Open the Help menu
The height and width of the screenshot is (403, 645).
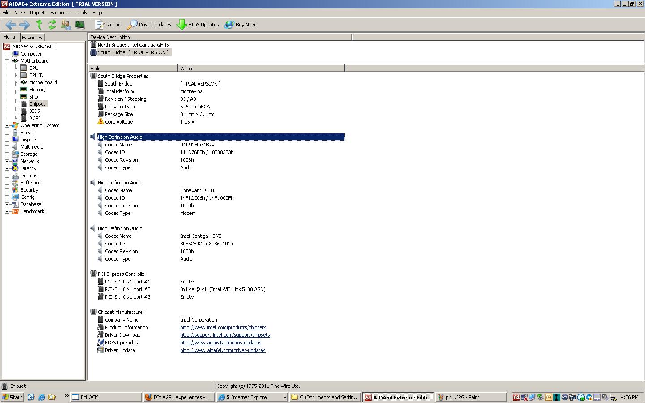tap(97, 13)
